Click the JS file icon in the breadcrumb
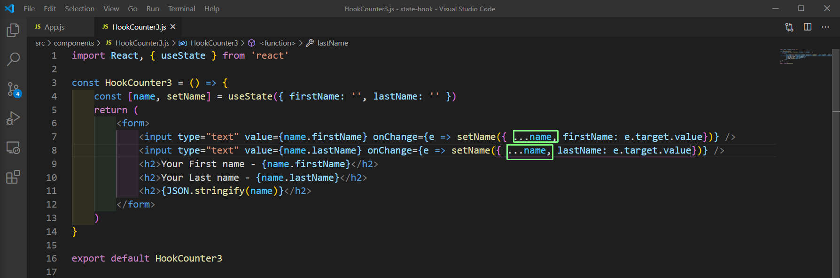This screenshot has height=278, width=840. click(109, 43)
